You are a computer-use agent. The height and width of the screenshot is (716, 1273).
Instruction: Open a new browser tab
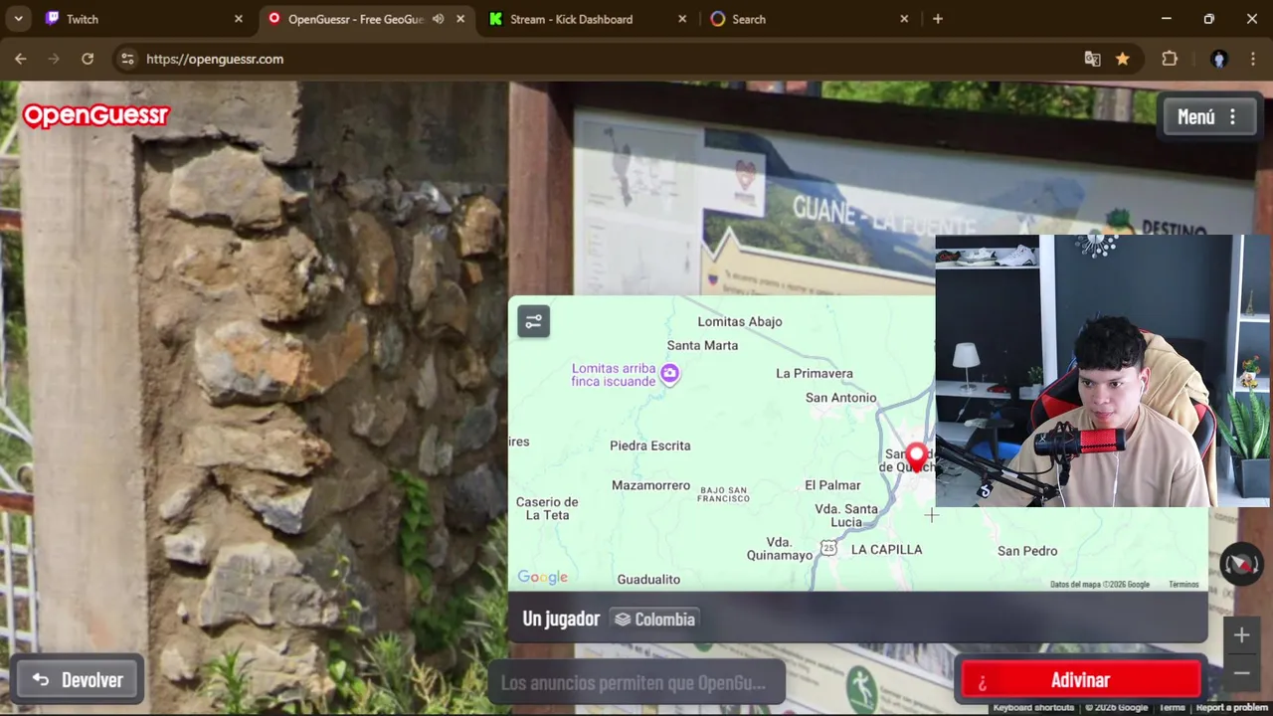point(937,19)
